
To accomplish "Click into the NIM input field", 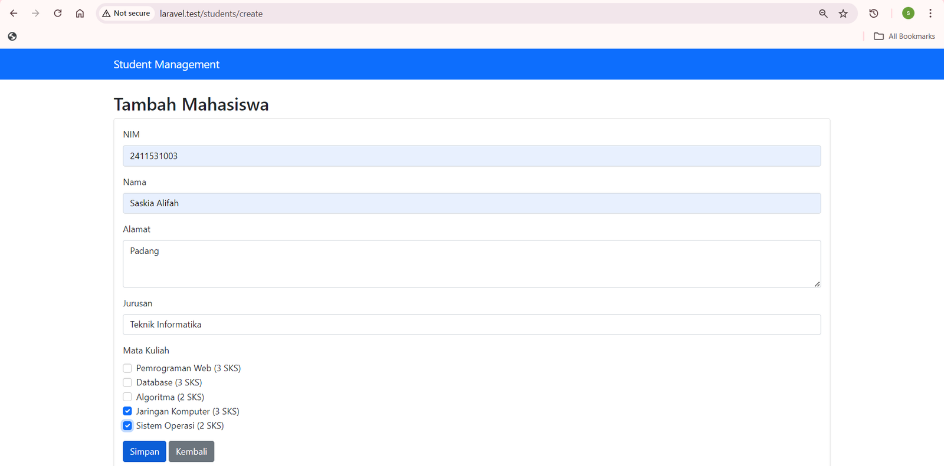I will click(x=472, y=156).
